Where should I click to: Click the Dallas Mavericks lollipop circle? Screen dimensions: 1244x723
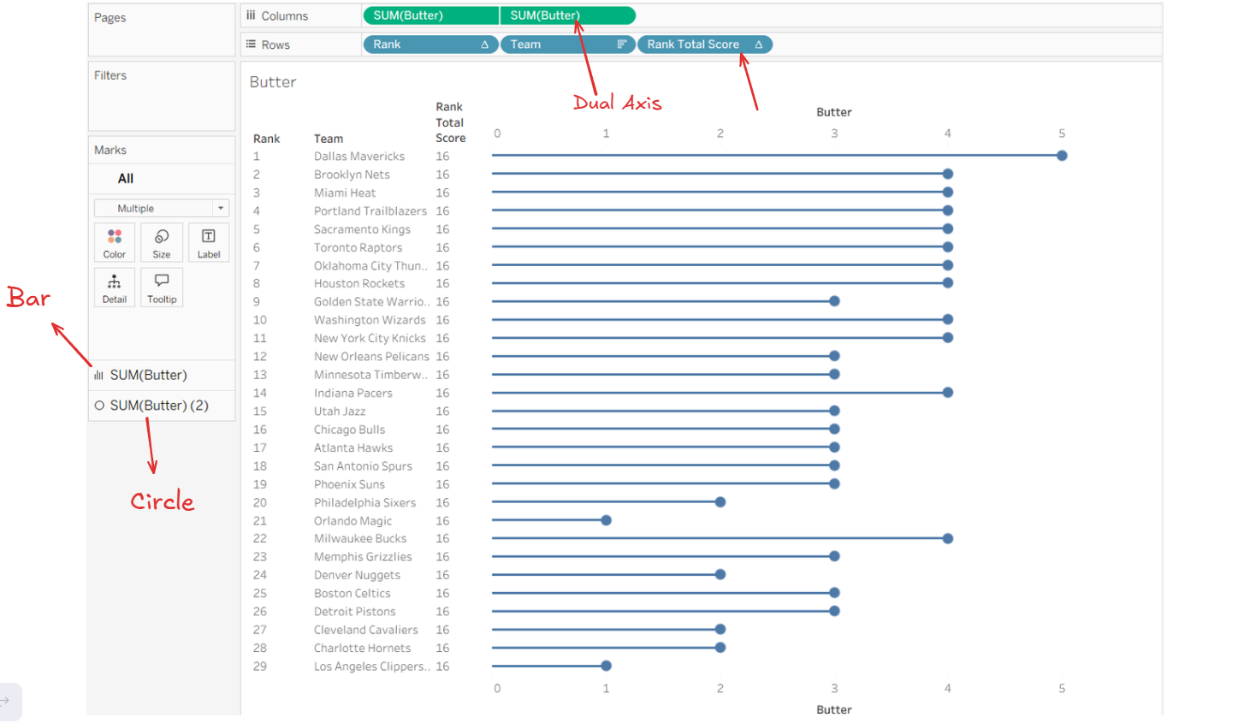[1062, 156]
